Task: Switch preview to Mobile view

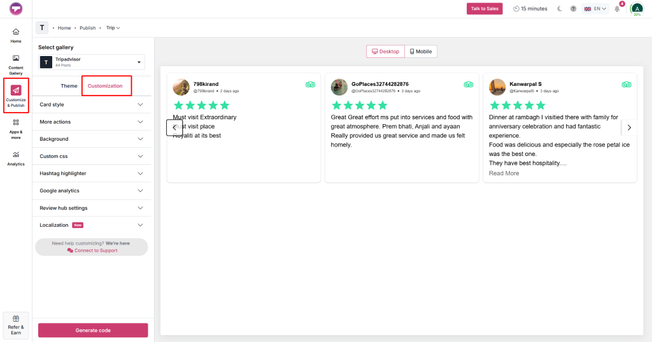Action: [x=421, y=52]
